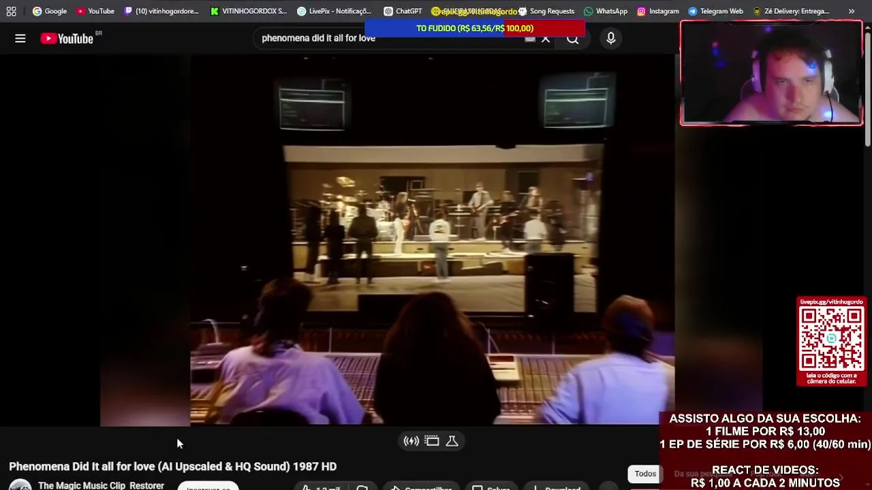Open the Instagram bookmark
The width and height of the screenshot is (872, 490).
click(x=658, y=11)
